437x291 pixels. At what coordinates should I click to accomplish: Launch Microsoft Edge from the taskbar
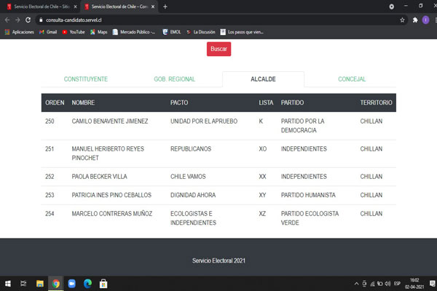[87, 283]
